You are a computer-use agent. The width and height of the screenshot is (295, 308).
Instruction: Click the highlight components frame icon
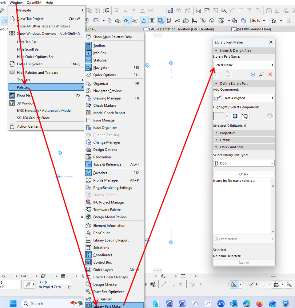(235, 116)
